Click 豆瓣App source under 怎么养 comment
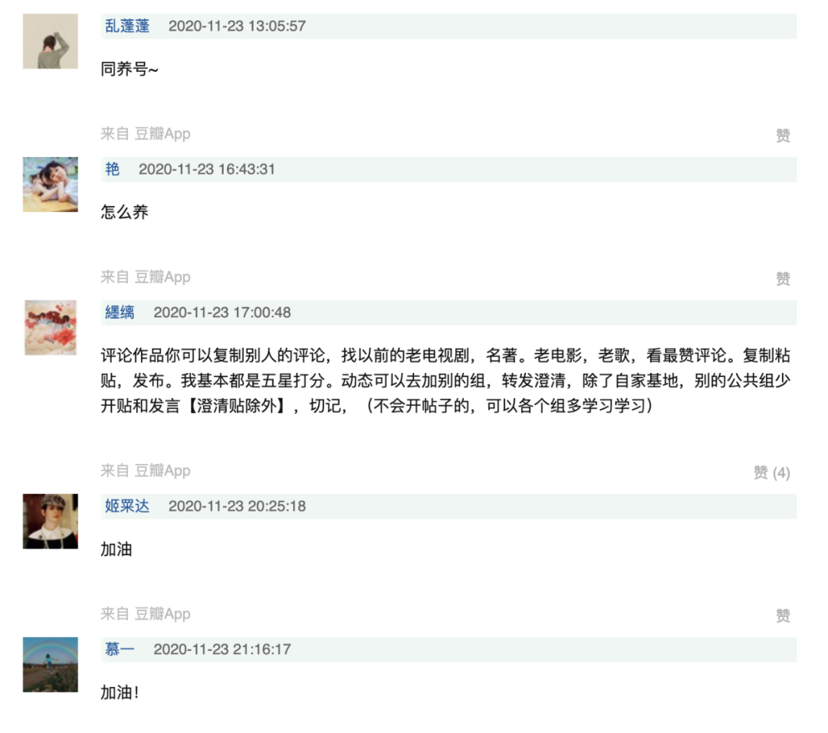 [162, 277]
